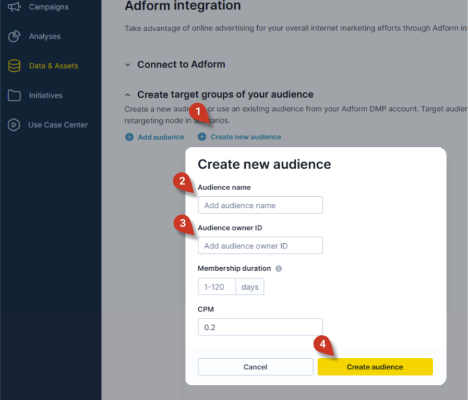Open Analyses via the pie chart icon
468x400 pixels.
(x=14, y=36)
